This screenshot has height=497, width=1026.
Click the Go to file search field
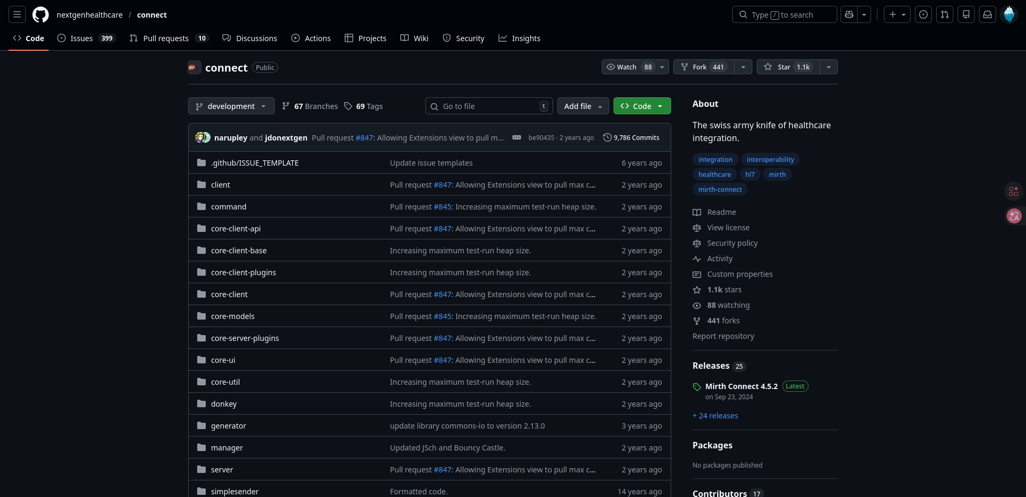point(489,106)
